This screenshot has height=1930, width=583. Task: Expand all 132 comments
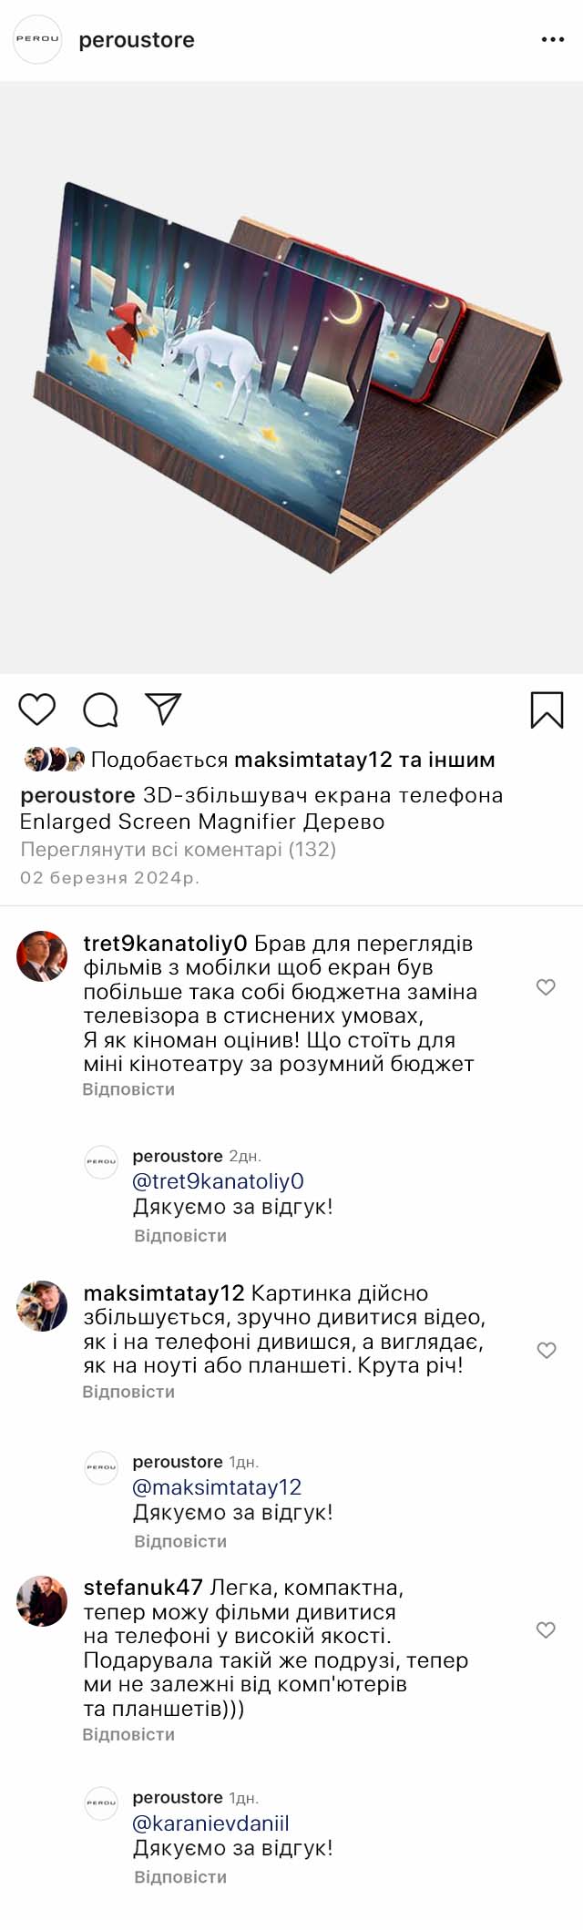[179, 849]
